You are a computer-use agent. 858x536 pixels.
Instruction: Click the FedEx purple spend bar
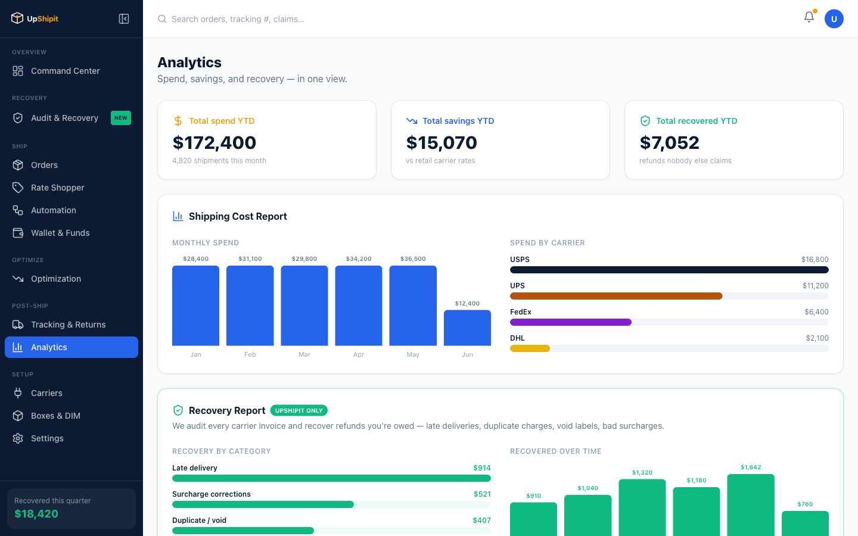point(571,322)
